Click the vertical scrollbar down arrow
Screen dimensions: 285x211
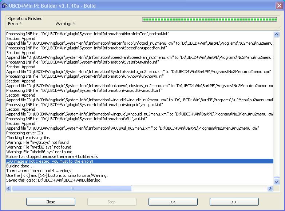point(276,182)
